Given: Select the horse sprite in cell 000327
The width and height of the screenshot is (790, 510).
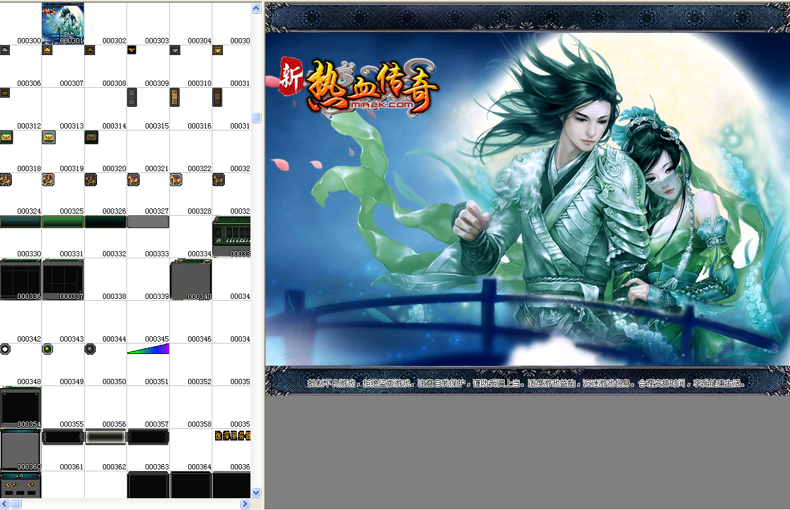Looking at the screenshot, I should coord(133,179).
